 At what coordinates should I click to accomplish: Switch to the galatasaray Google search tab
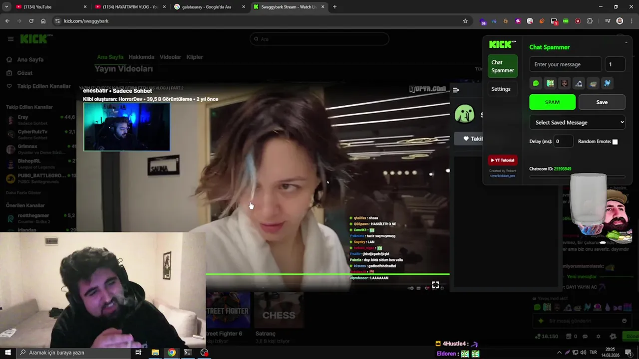[x=209, y=7]
